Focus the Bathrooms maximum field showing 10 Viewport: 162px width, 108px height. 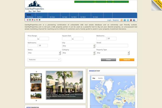(x=43, y=46)
